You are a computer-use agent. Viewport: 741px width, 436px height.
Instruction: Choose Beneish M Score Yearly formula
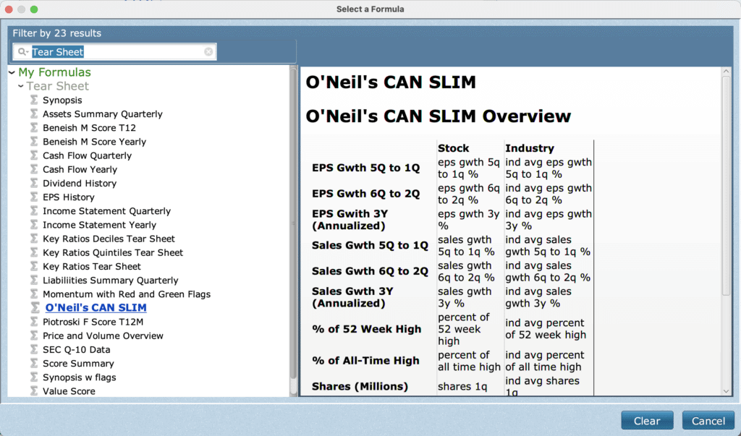tap(95, 141)
